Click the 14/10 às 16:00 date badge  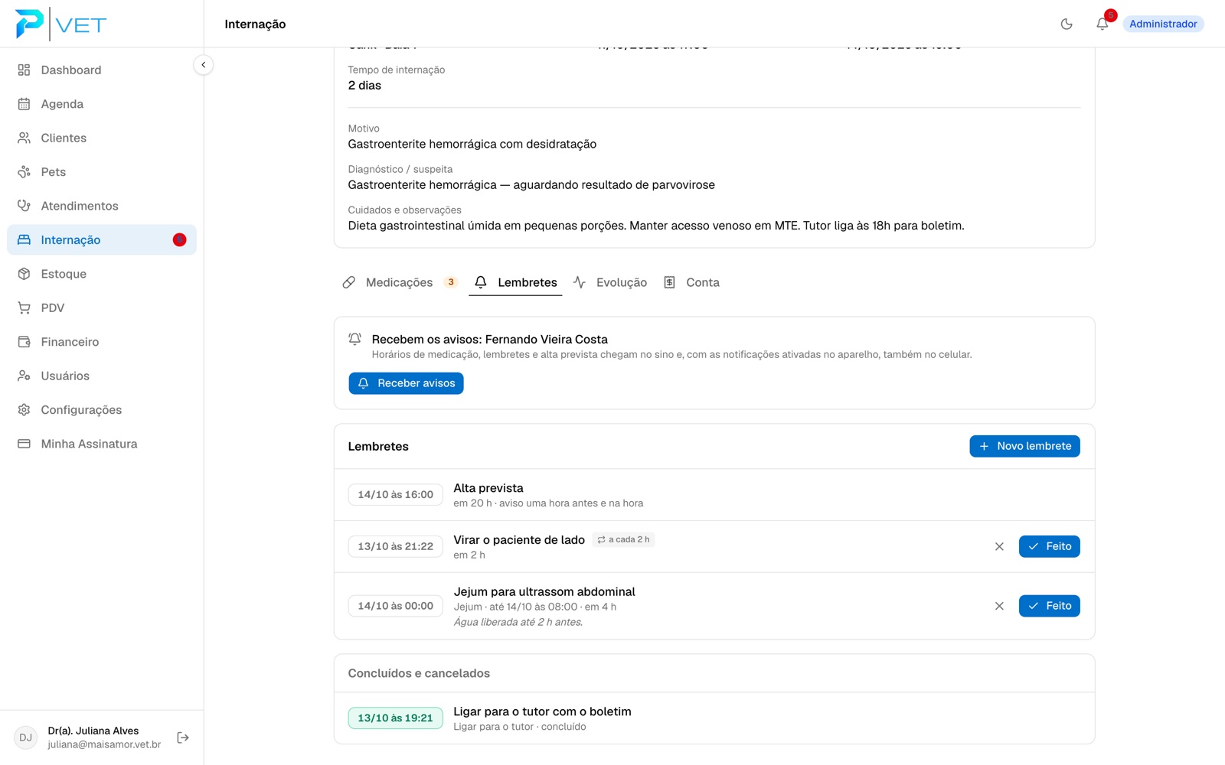point(395,495)
